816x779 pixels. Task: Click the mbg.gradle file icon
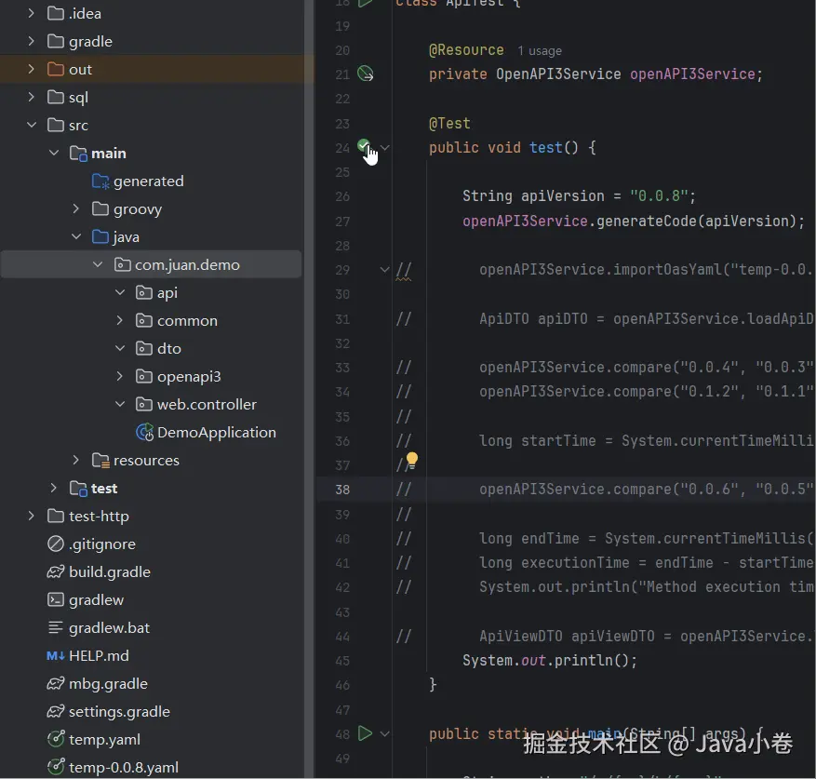point(56,684)
